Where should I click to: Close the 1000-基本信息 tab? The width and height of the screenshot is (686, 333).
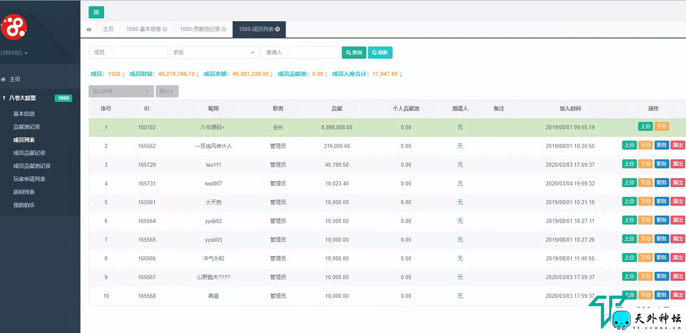click(x=165, y=29)
